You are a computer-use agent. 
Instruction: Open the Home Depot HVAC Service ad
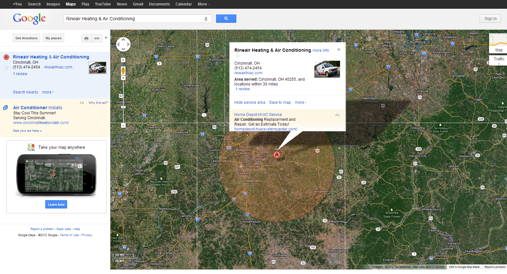click(258, 114)
